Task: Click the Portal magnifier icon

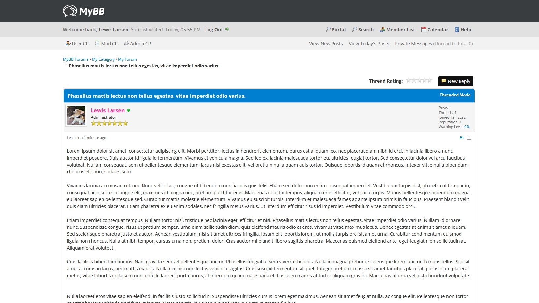Action: (328, 29)
